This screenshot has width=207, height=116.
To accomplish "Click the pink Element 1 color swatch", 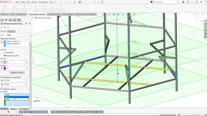I will coord(5,62).
